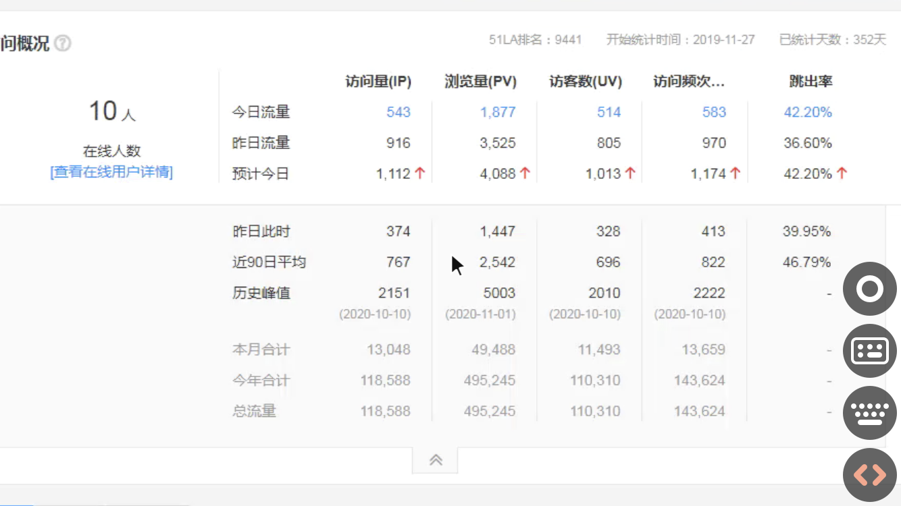Click today's UV value 514
The width and height of the screenshot is (901, 506).
pos(609,112)
